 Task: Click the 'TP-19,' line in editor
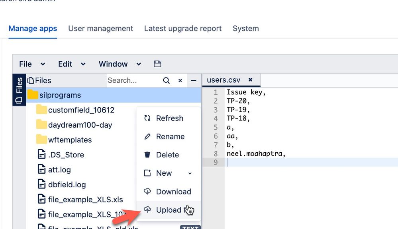pyautogui.click(x=238, y=110)
